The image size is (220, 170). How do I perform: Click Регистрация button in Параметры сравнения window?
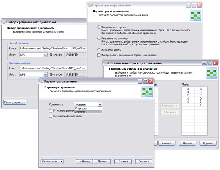point(50,162)
